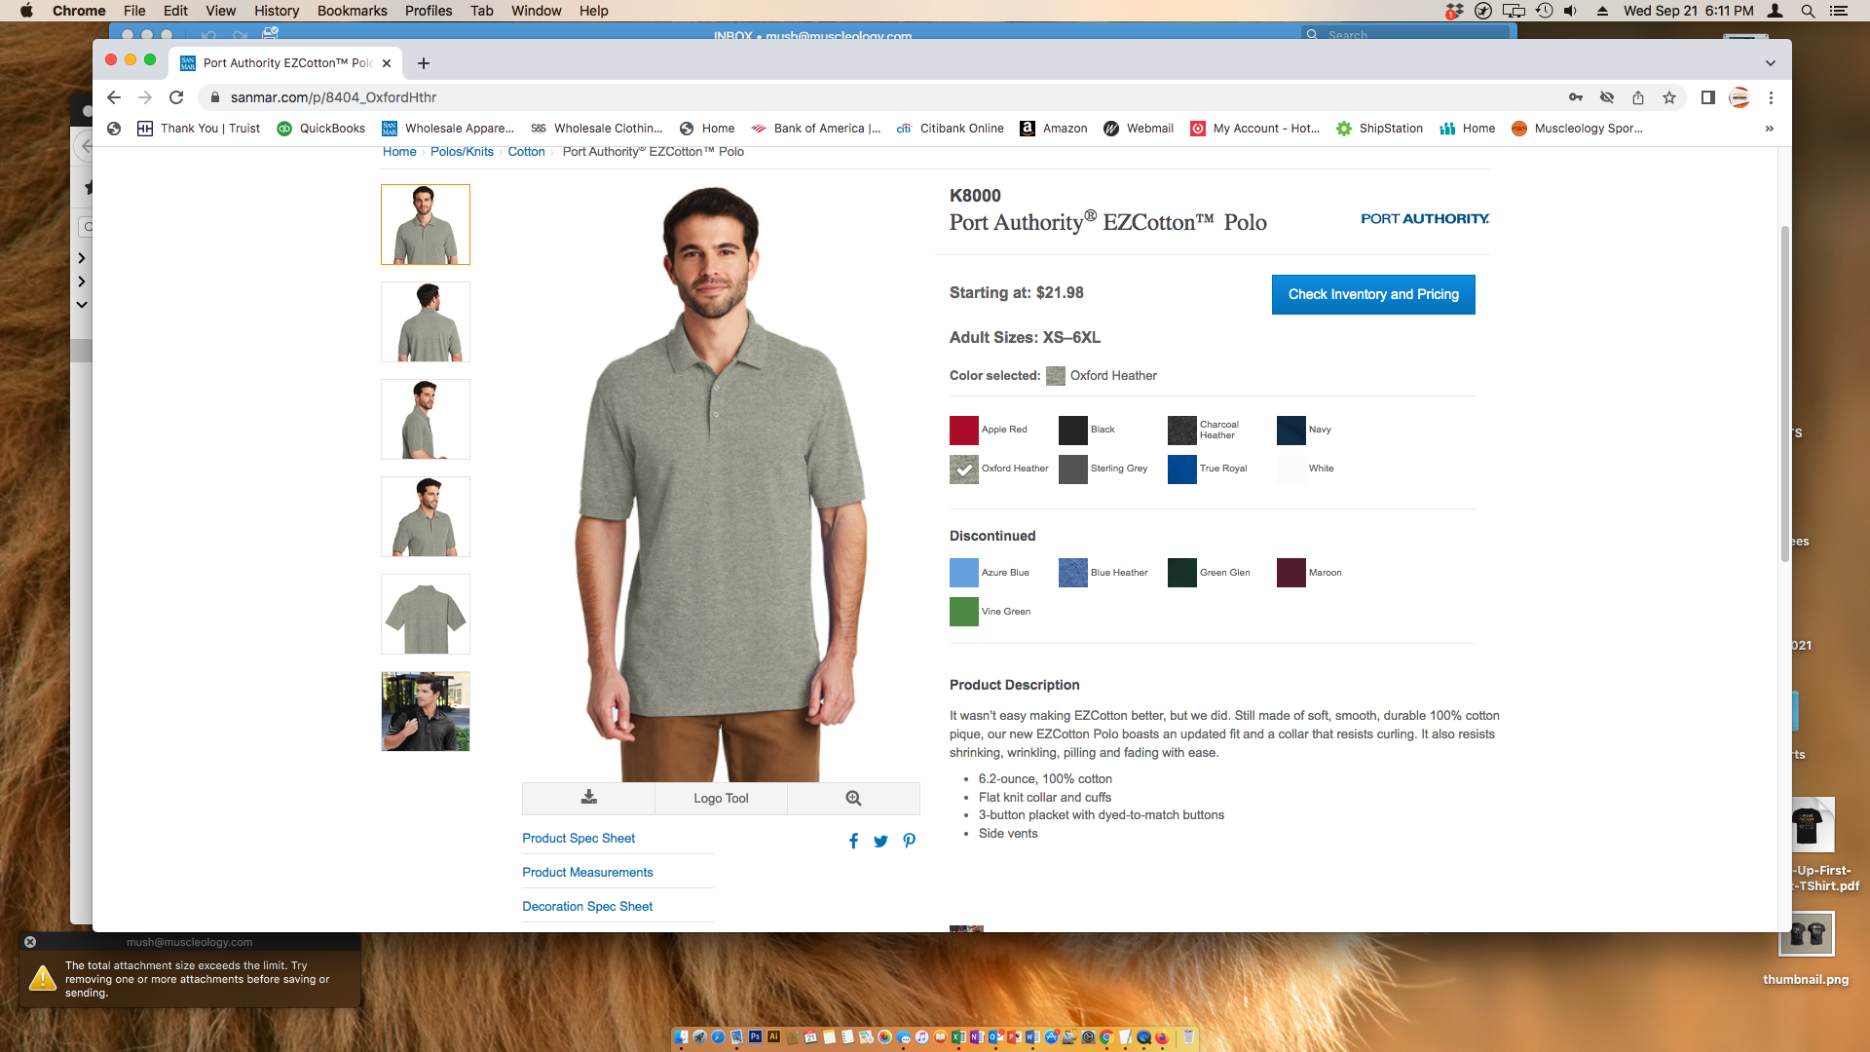View the back-view polo thumbnail

point(426,321)
